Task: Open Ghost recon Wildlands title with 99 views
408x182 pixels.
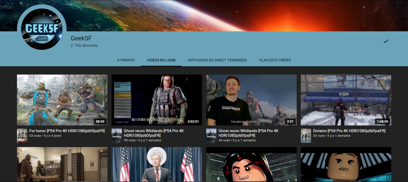Action: pos(154,133)
